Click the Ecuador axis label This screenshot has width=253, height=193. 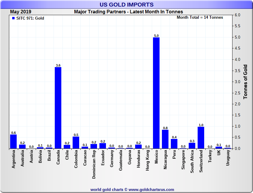[103, 158]
